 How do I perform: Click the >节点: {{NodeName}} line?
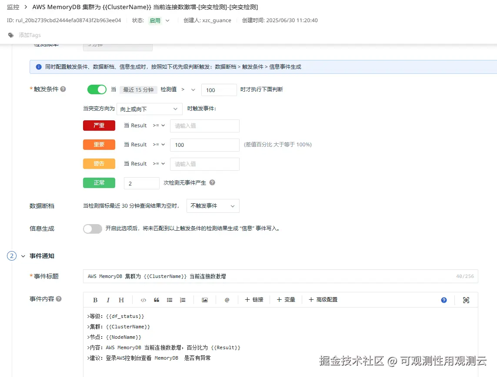click(114, 337)
